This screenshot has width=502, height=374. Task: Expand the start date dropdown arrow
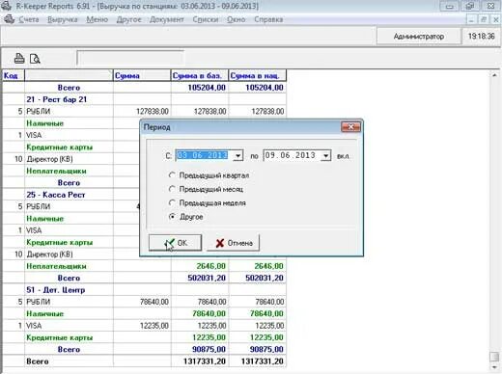pos(237,156)
